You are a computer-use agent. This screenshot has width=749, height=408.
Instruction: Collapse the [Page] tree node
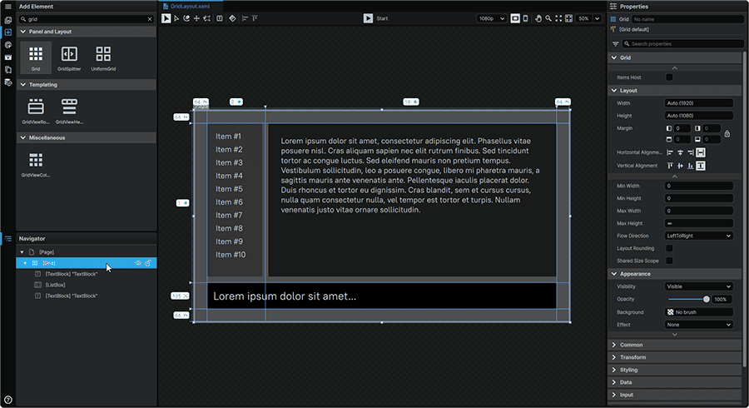tap(22, 251)
